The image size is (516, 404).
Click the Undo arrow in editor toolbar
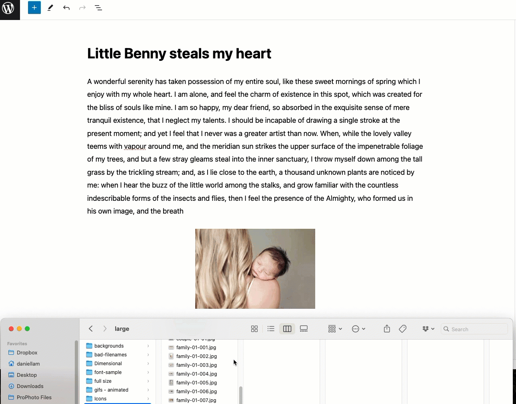66,8
